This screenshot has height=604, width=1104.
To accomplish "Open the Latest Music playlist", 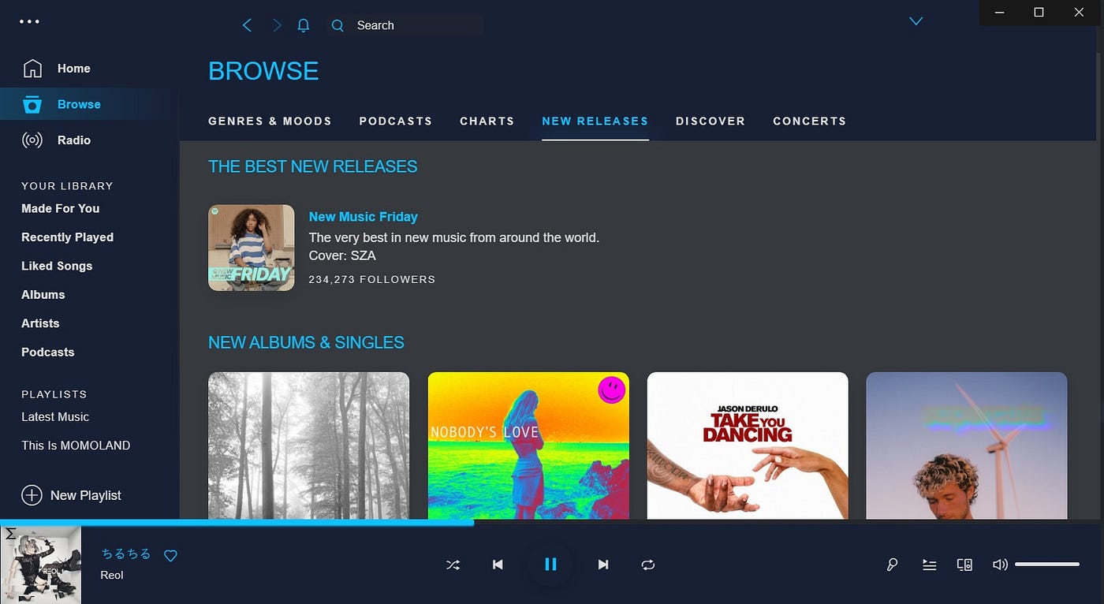I will click(x=55, y=417).
